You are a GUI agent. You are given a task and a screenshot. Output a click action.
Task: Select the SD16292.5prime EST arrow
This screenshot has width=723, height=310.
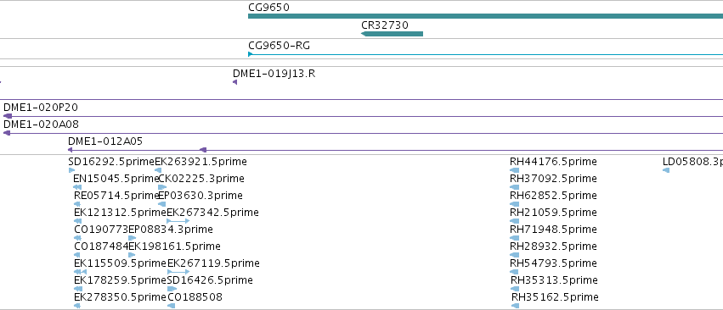tap(71, 170)
